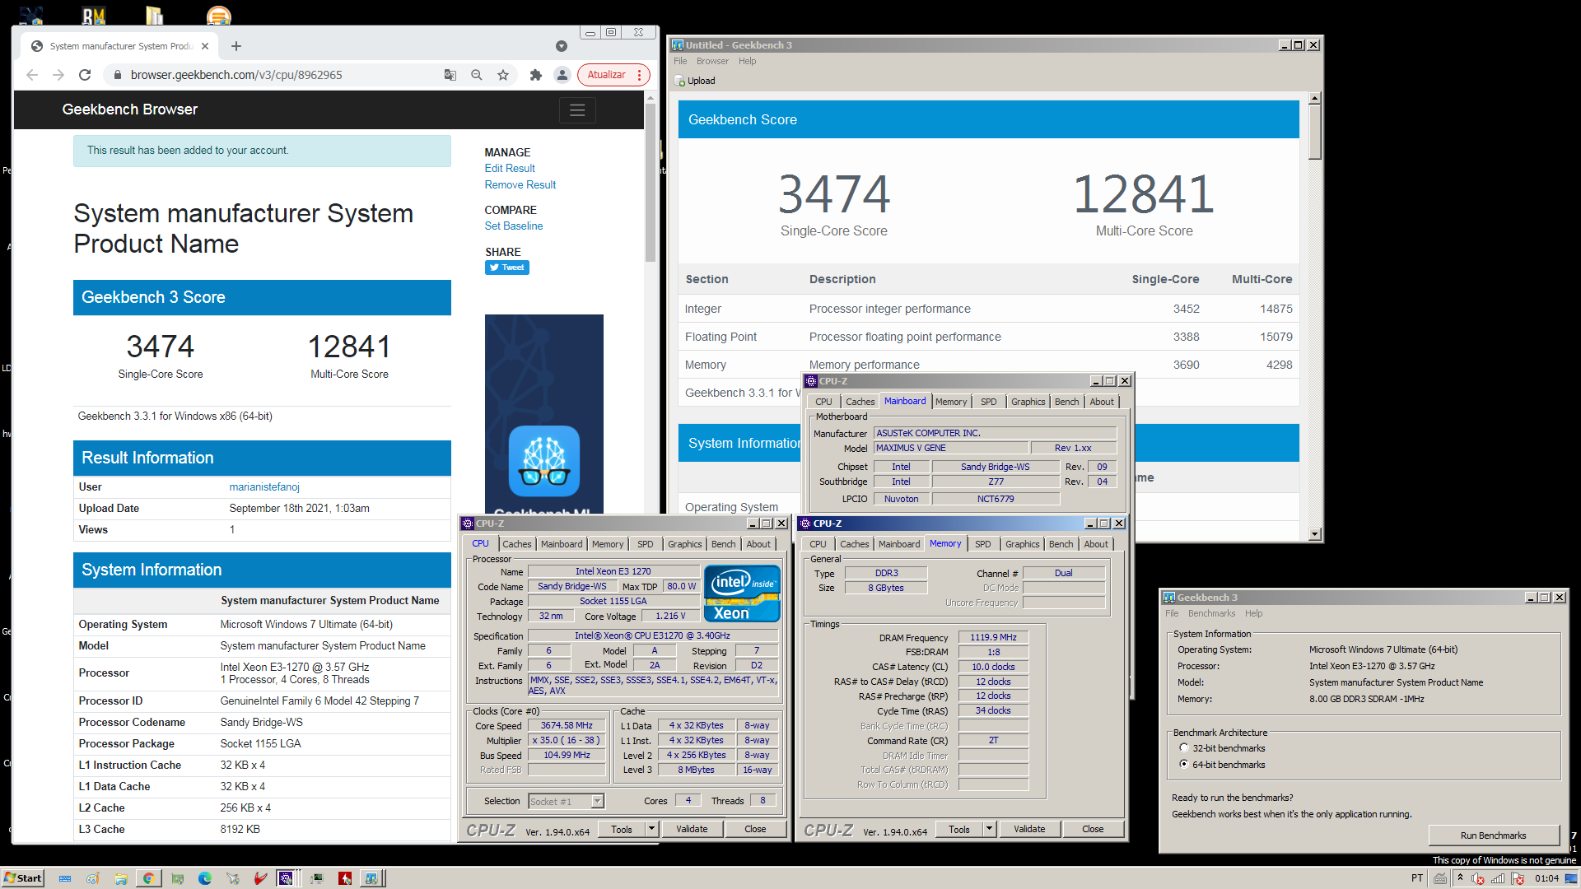Click the Edit Result link
1581x889 pixels.
tap(510, 168)
